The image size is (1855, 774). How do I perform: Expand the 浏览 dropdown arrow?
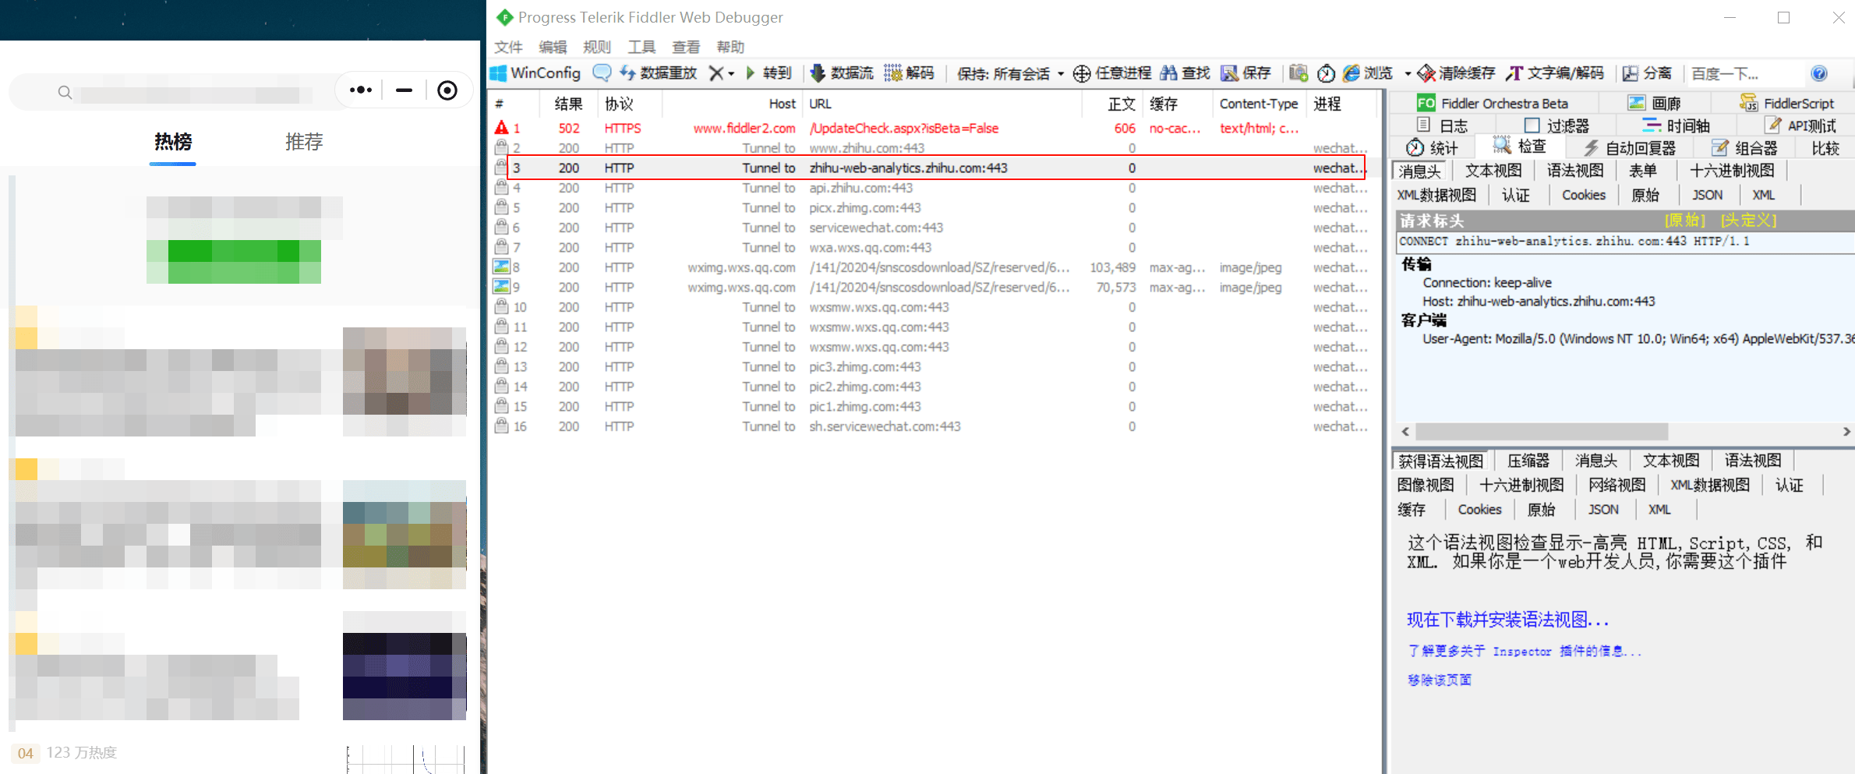click(x=1408, y=73)
